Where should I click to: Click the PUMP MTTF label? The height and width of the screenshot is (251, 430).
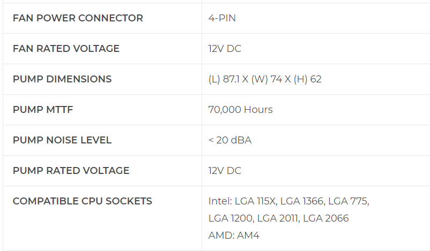click(x=43, y=110)
